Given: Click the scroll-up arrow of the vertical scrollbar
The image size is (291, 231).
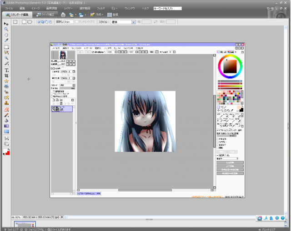Looking at the screenshot, I should pos(286,27).
